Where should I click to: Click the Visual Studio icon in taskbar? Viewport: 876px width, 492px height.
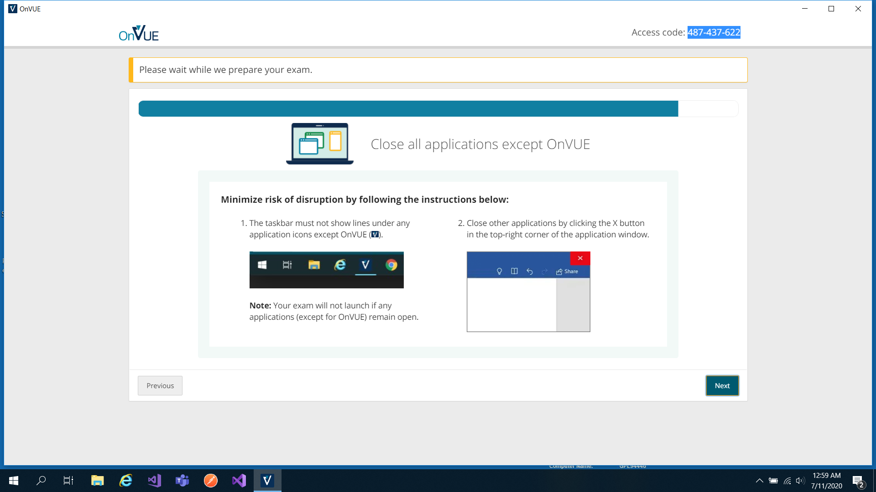239,480
